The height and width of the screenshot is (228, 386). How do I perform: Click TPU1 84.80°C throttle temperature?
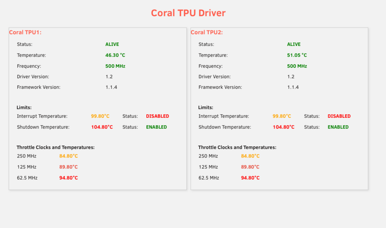coord(68,156)
